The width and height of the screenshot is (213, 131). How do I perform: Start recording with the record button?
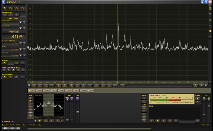(x=17, y=128)
